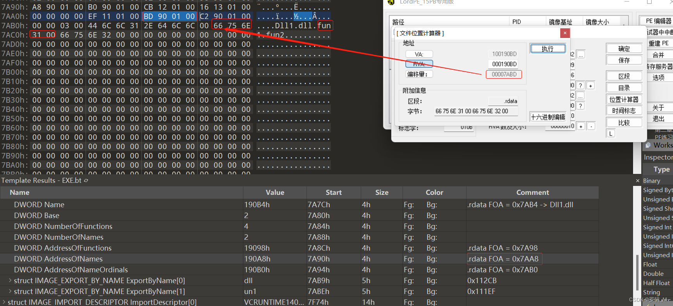Click the Comment column header

coord(532,193)
